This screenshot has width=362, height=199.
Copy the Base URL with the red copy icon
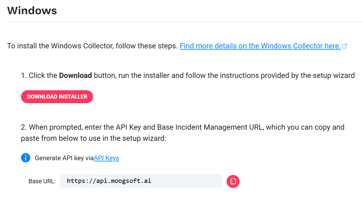(233, 181)
